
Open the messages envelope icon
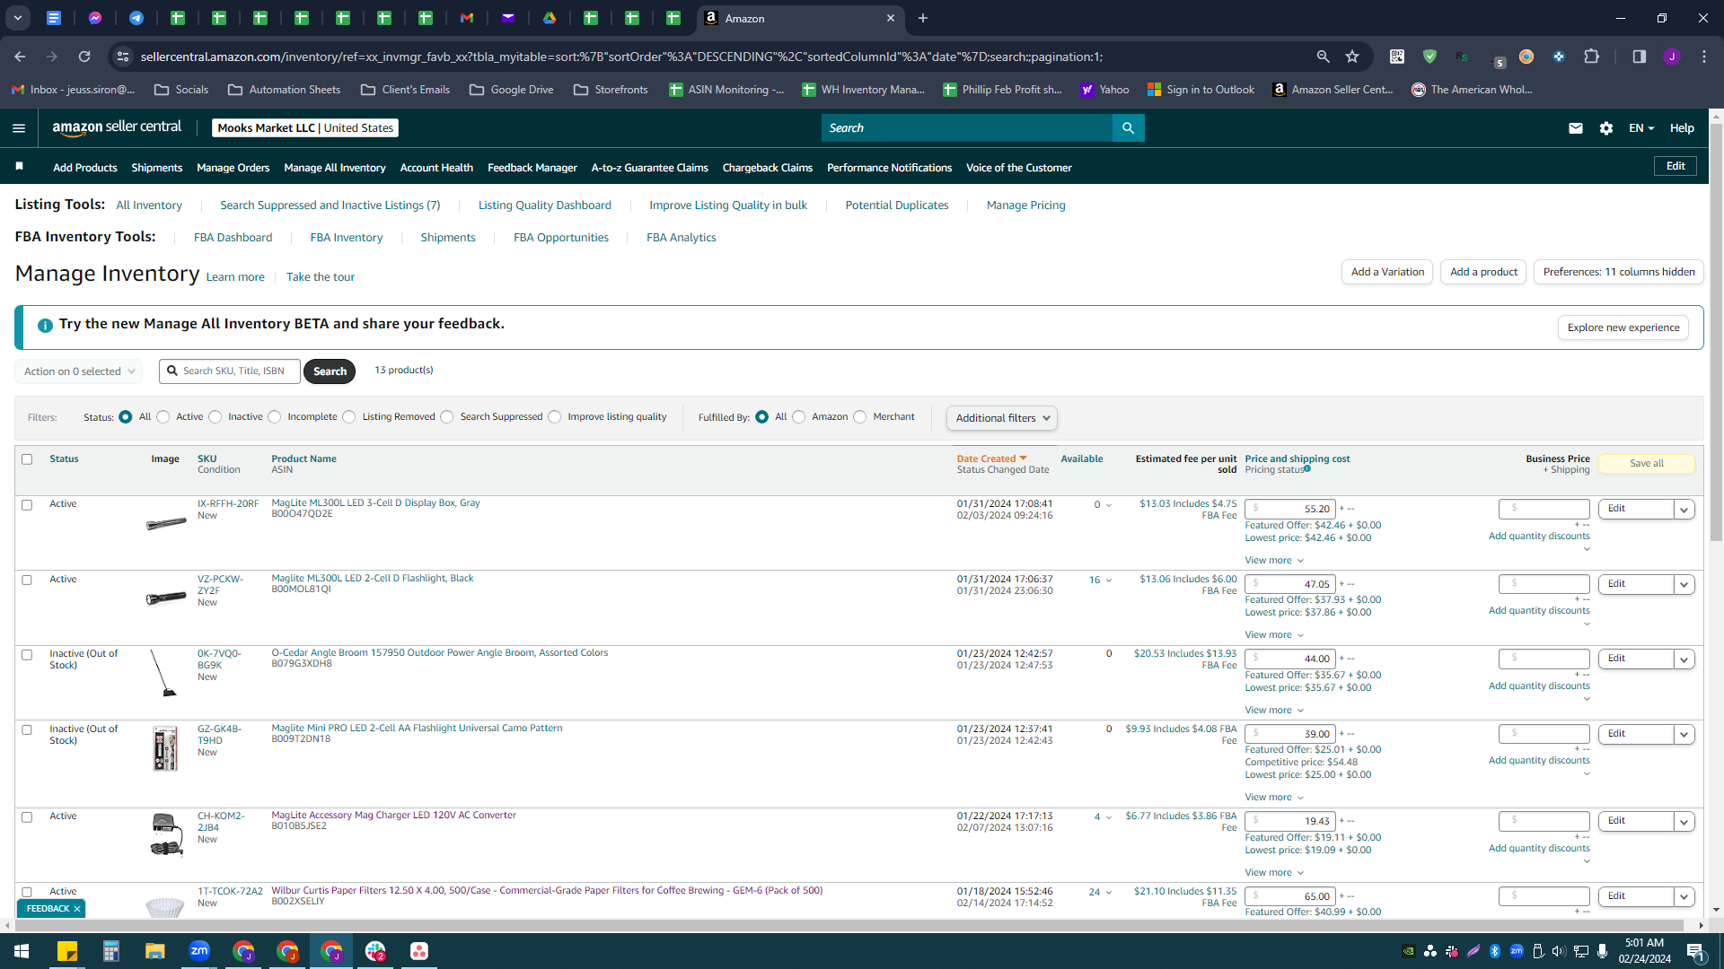[x=1575, y=128]
